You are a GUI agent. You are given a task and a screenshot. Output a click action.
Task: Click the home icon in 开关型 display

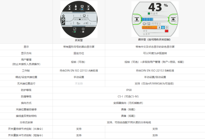63,16
